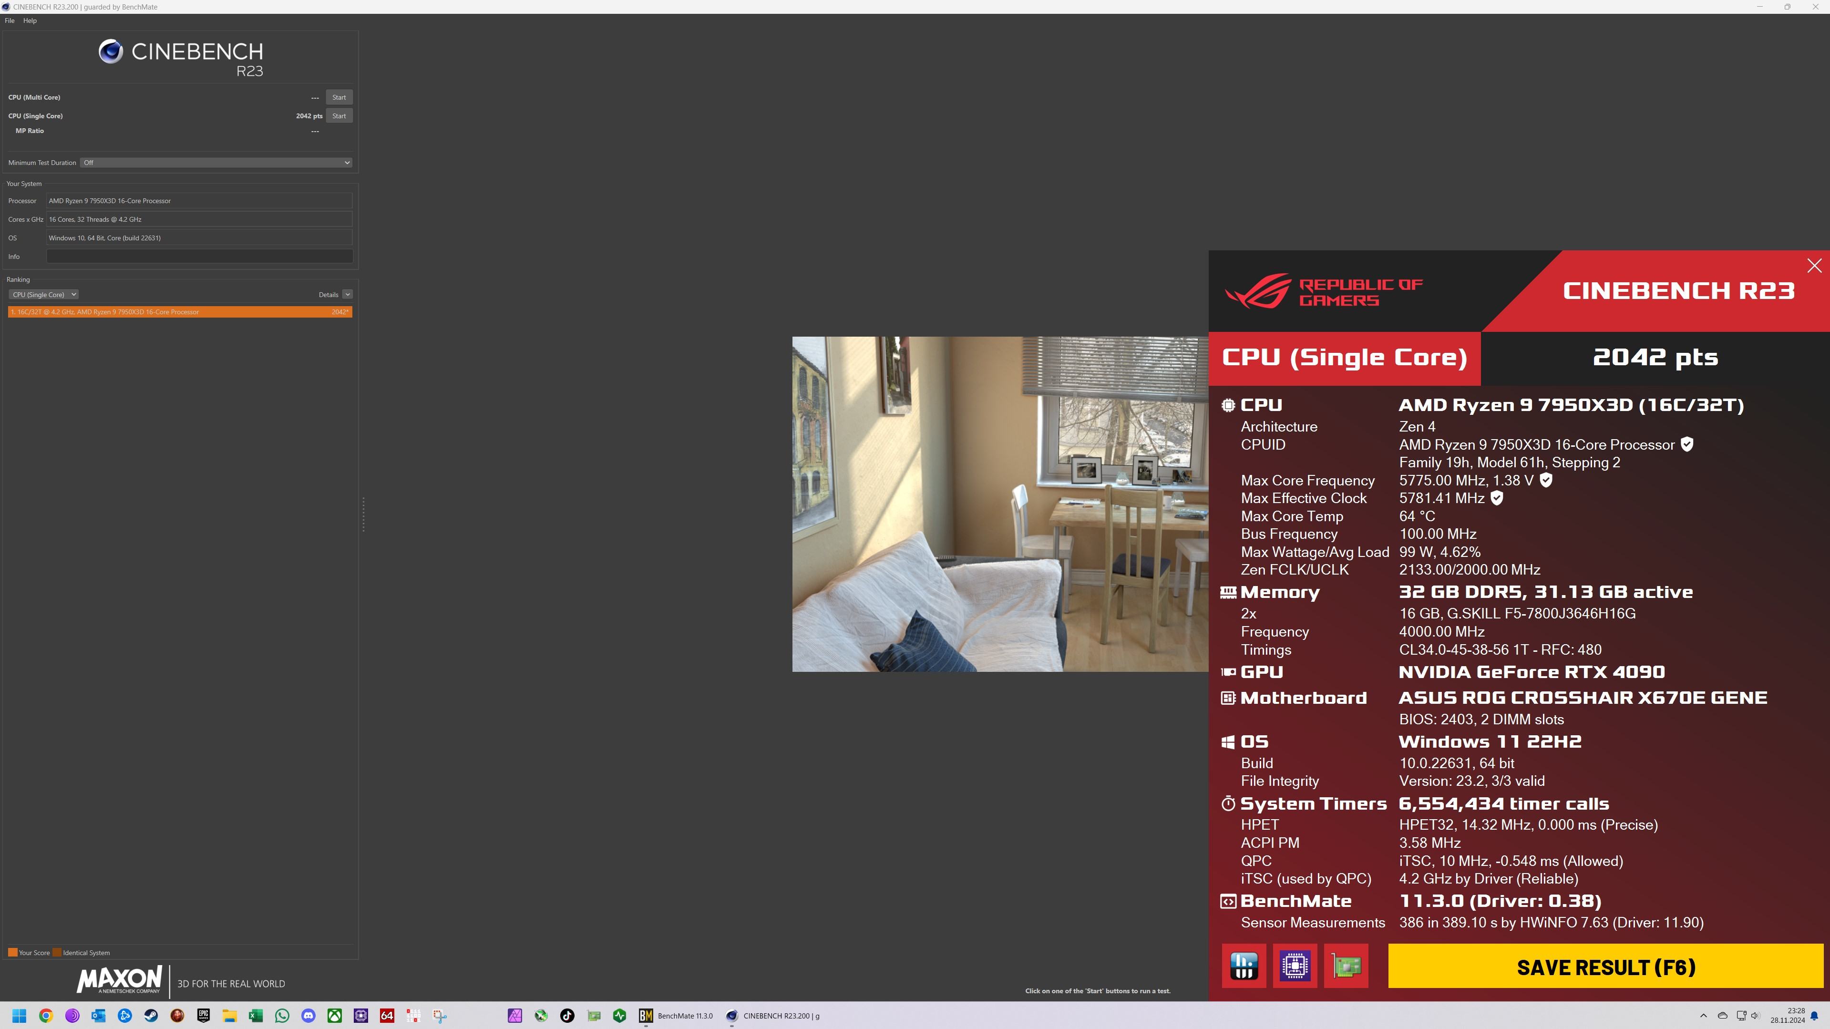
Task: Select the 7950X3D ranking entry row
Action: (180, 312)
